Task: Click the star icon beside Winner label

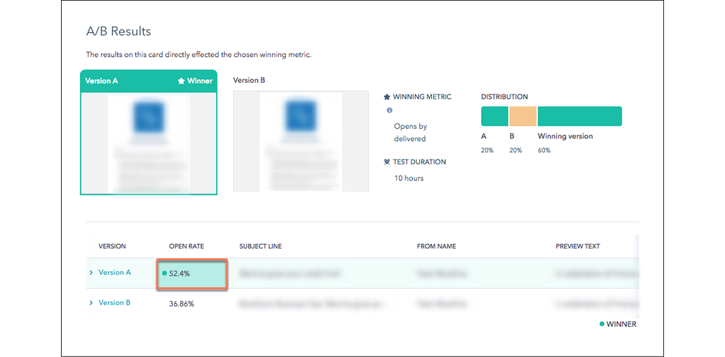Action: 181,81
